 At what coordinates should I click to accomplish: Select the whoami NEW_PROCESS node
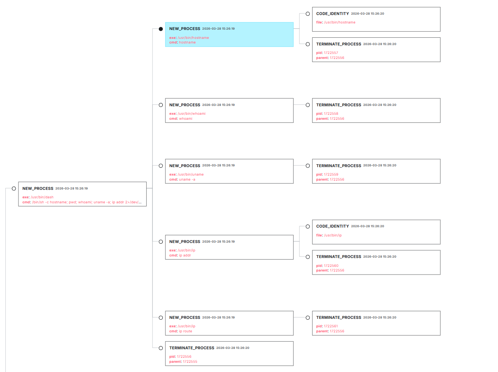click(x=229, y=110)
